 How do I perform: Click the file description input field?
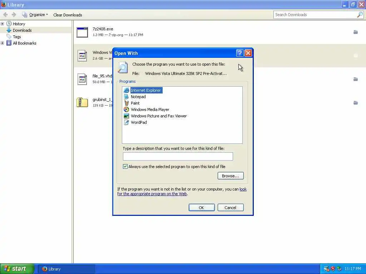pyautogui.click(x=178, y=156)
